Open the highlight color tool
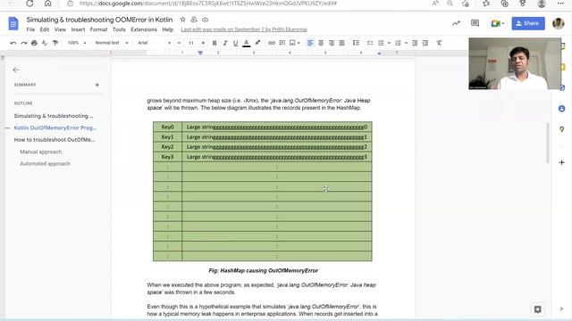 click(x=257, y=43)
